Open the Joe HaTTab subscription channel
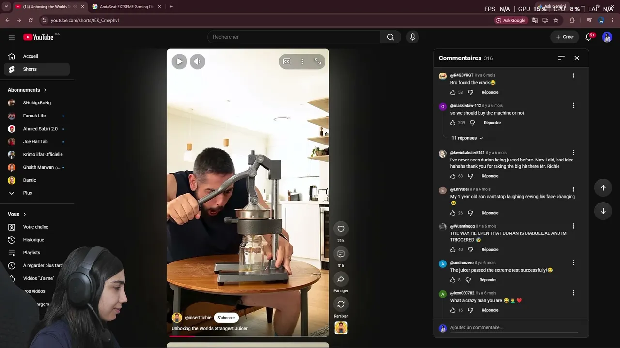The image size is (620, 348). click(37, 142)
